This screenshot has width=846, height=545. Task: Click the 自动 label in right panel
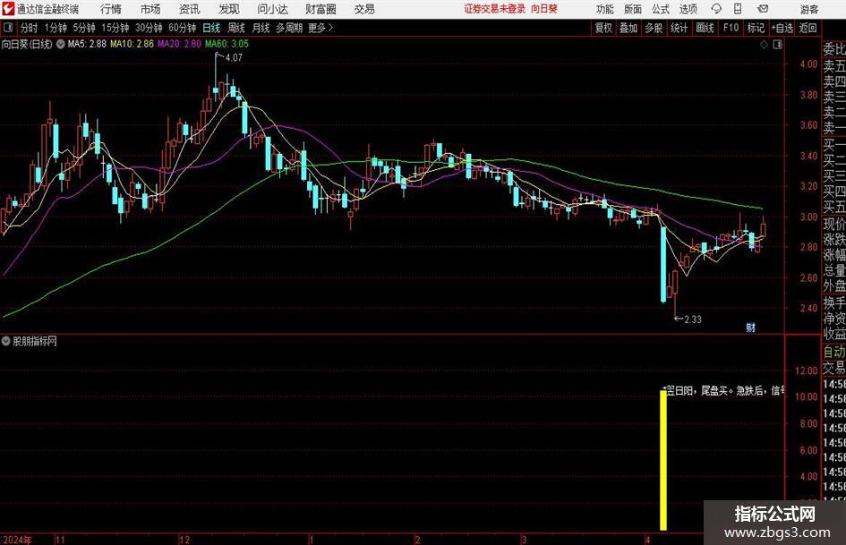(x=834, y=353)
